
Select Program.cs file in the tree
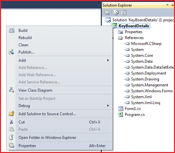point(135,115)
